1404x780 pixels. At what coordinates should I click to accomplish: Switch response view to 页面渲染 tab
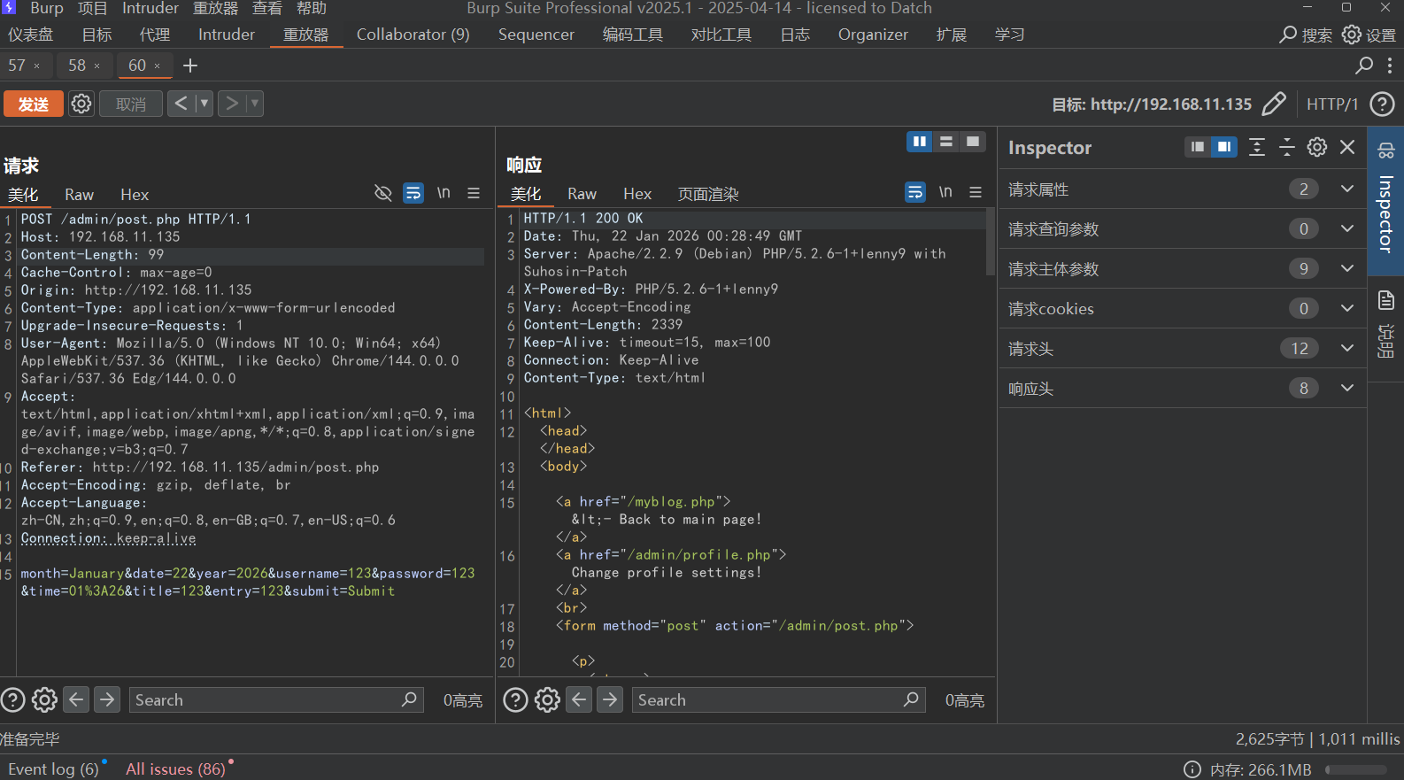[708, 194]
